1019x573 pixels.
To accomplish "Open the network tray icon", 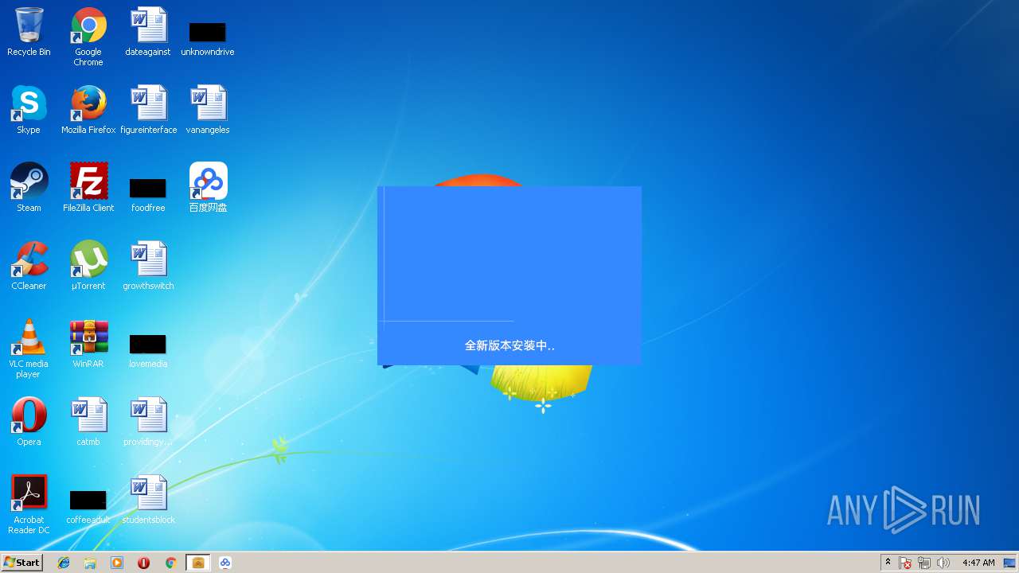I will [924, 563].
